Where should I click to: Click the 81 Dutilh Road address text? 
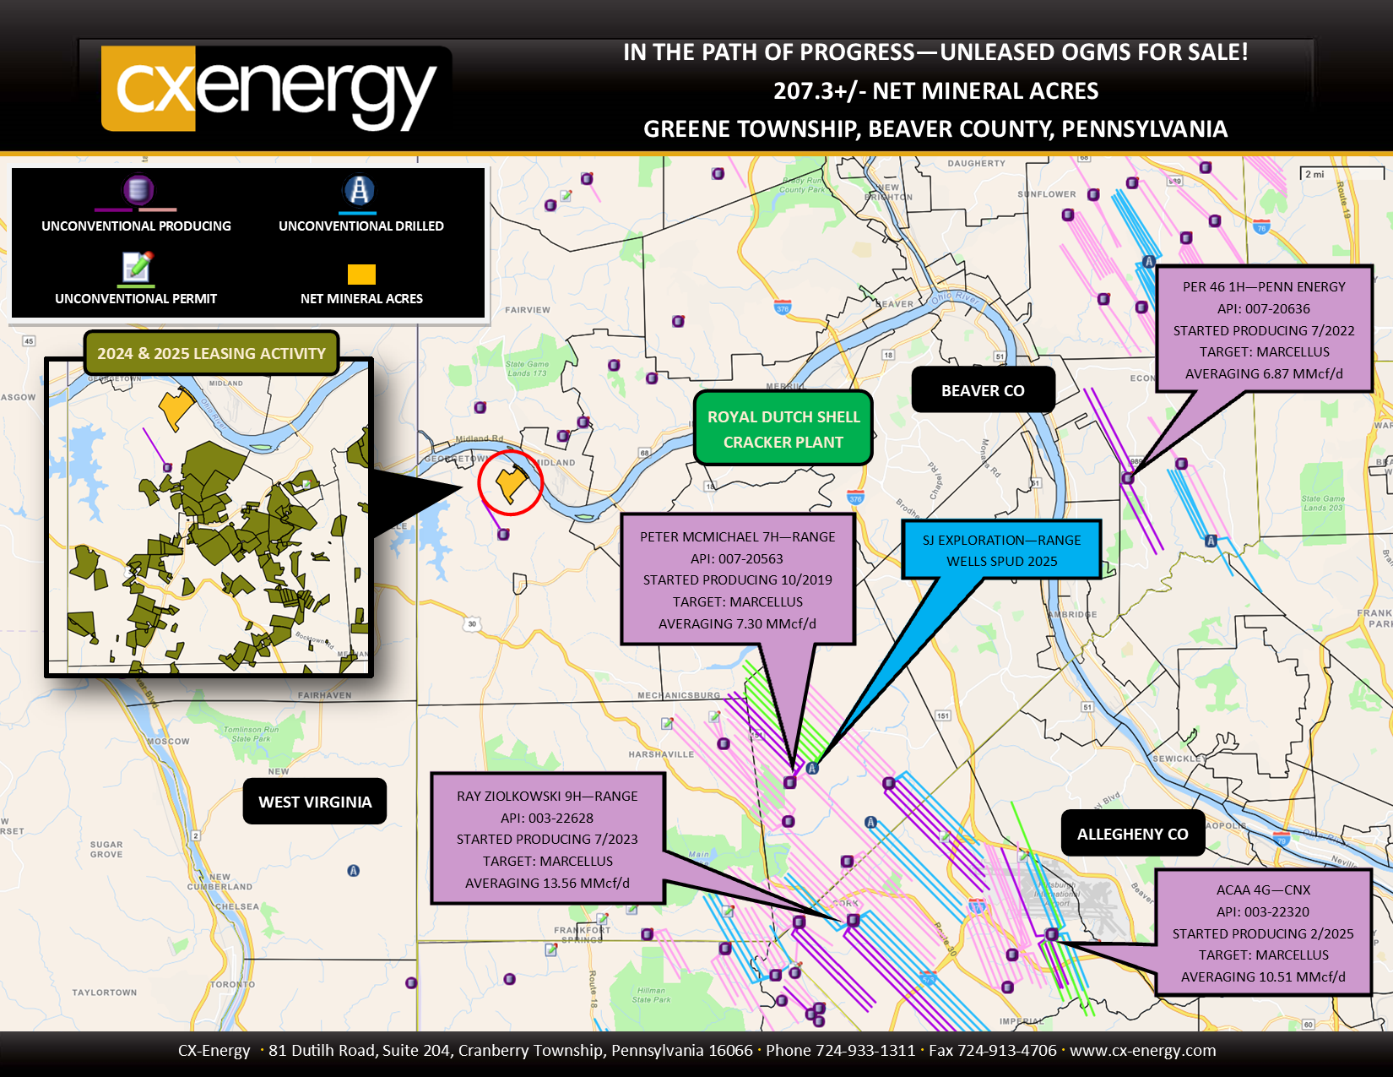pyautogui.click(x=510, y=1050)
